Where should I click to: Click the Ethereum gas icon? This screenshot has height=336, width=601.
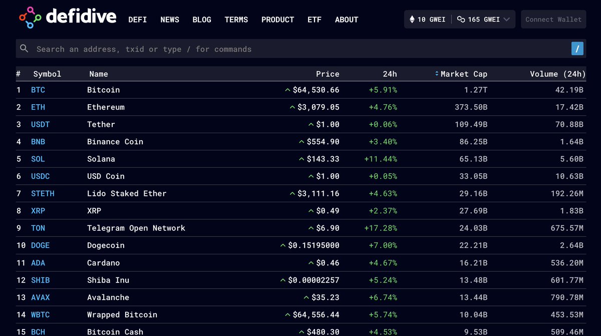(x=412, y=20)
